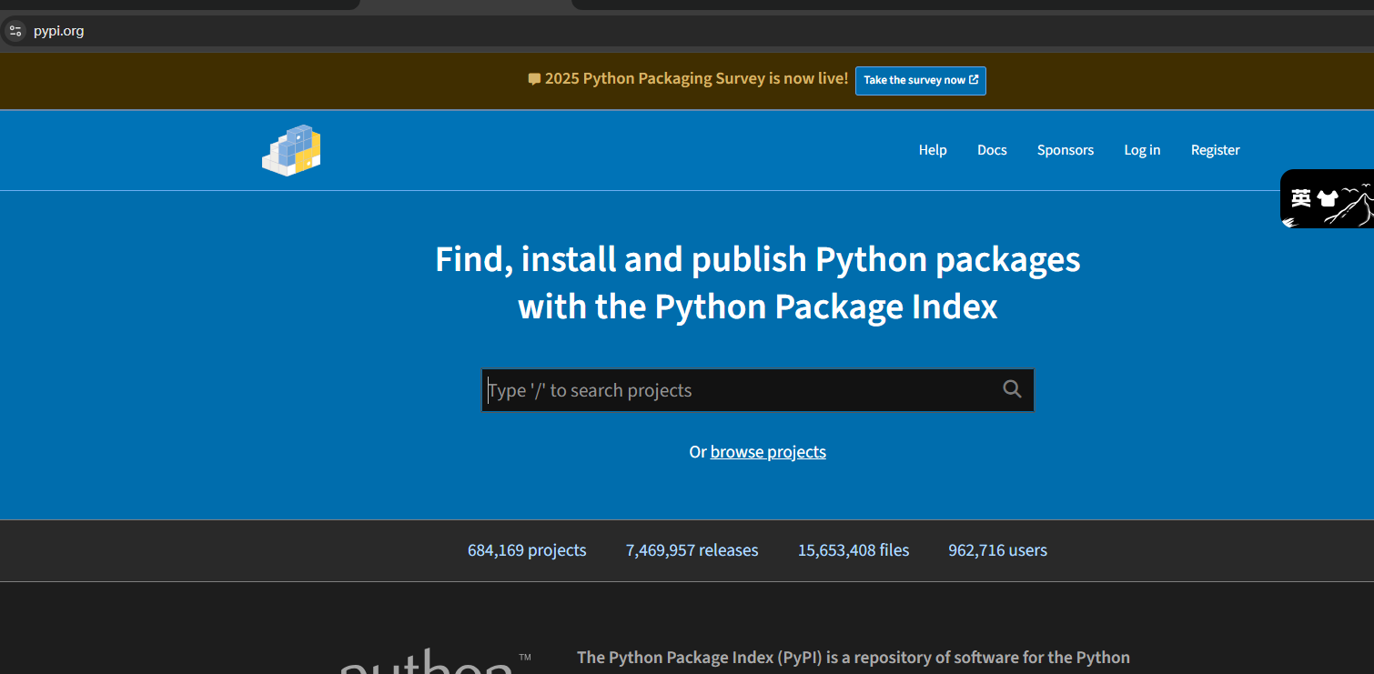Click the 962,716 users statistic

pos(997,550)
